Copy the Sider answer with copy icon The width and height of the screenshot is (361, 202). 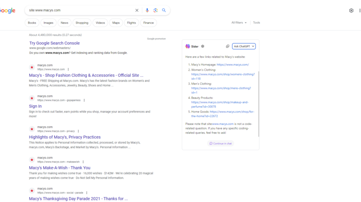pyautogui.click(x=228, y=46)
